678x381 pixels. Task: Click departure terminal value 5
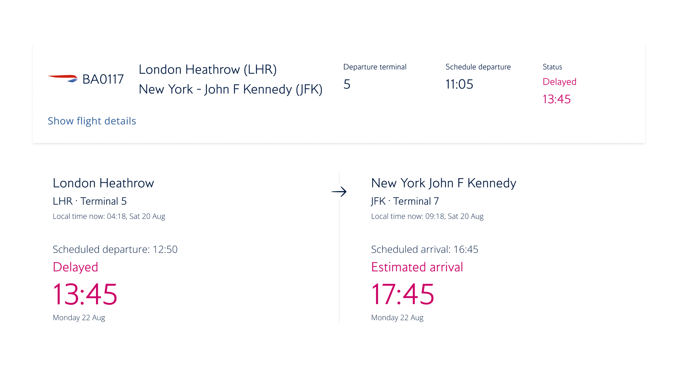(347, 84)
